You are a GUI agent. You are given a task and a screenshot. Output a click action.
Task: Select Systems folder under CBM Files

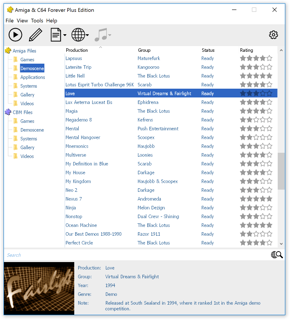(29, 139)
